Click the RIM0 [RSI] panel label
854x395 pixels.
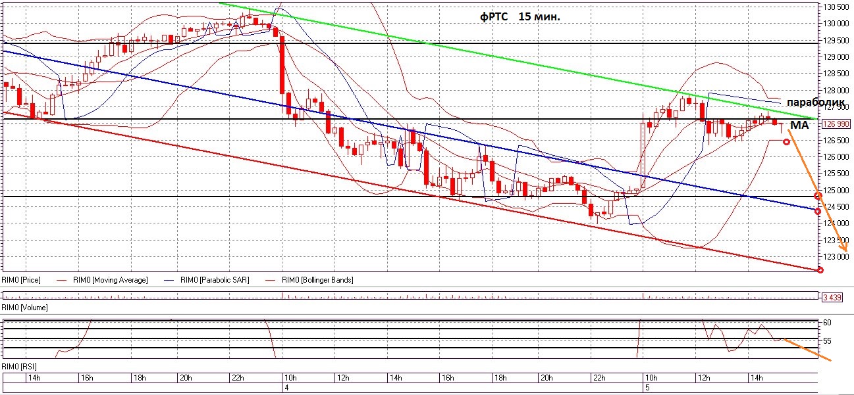[x=20, y=365]
